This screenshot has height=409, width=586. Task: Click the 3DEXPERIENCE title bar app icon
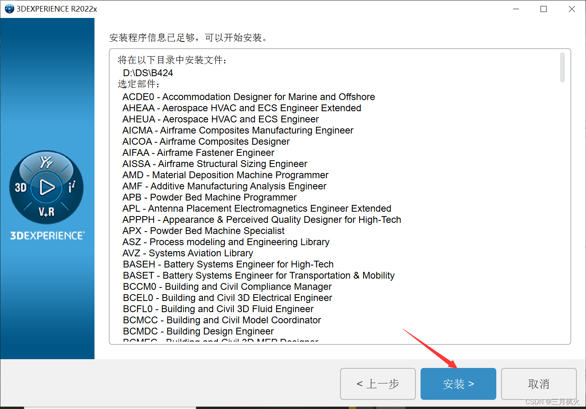9,9
